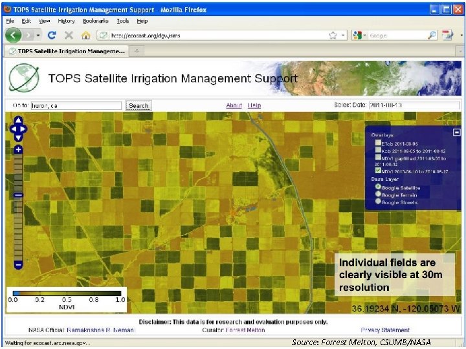Viewport: 466px width, 349px height.
Task: Click the Google search input box
Action: point(397,36)
